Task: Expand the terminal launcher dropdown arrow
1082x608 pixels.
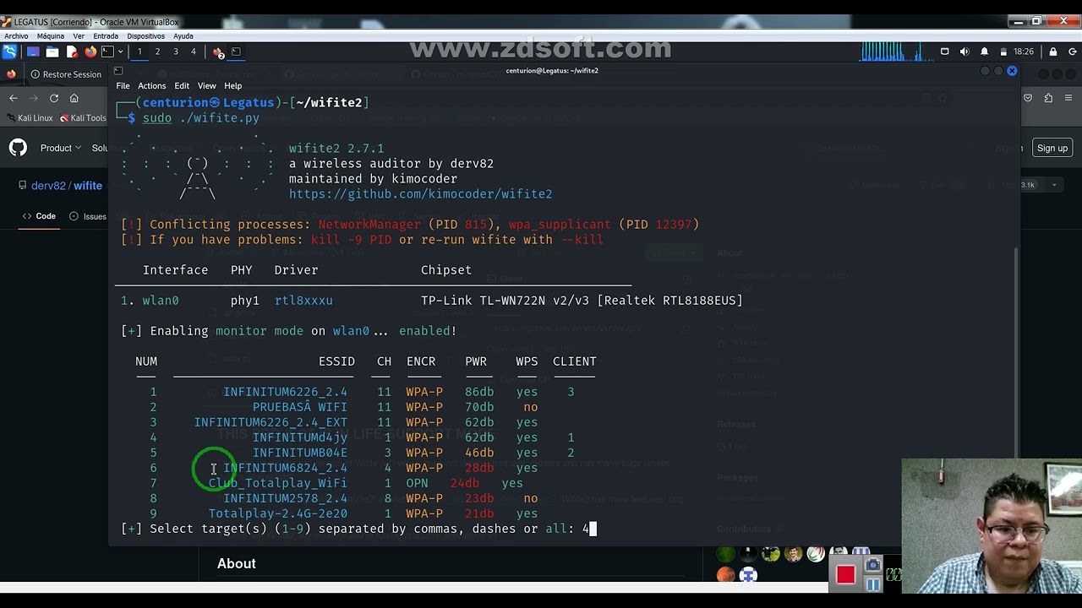Action: tap(120, 52)
